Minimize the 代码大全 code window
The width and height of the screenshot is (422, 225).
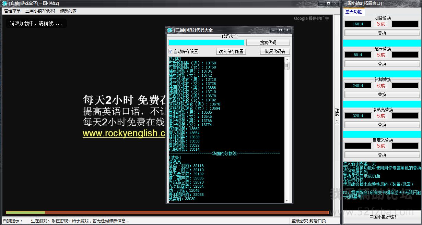click(273, 30)
